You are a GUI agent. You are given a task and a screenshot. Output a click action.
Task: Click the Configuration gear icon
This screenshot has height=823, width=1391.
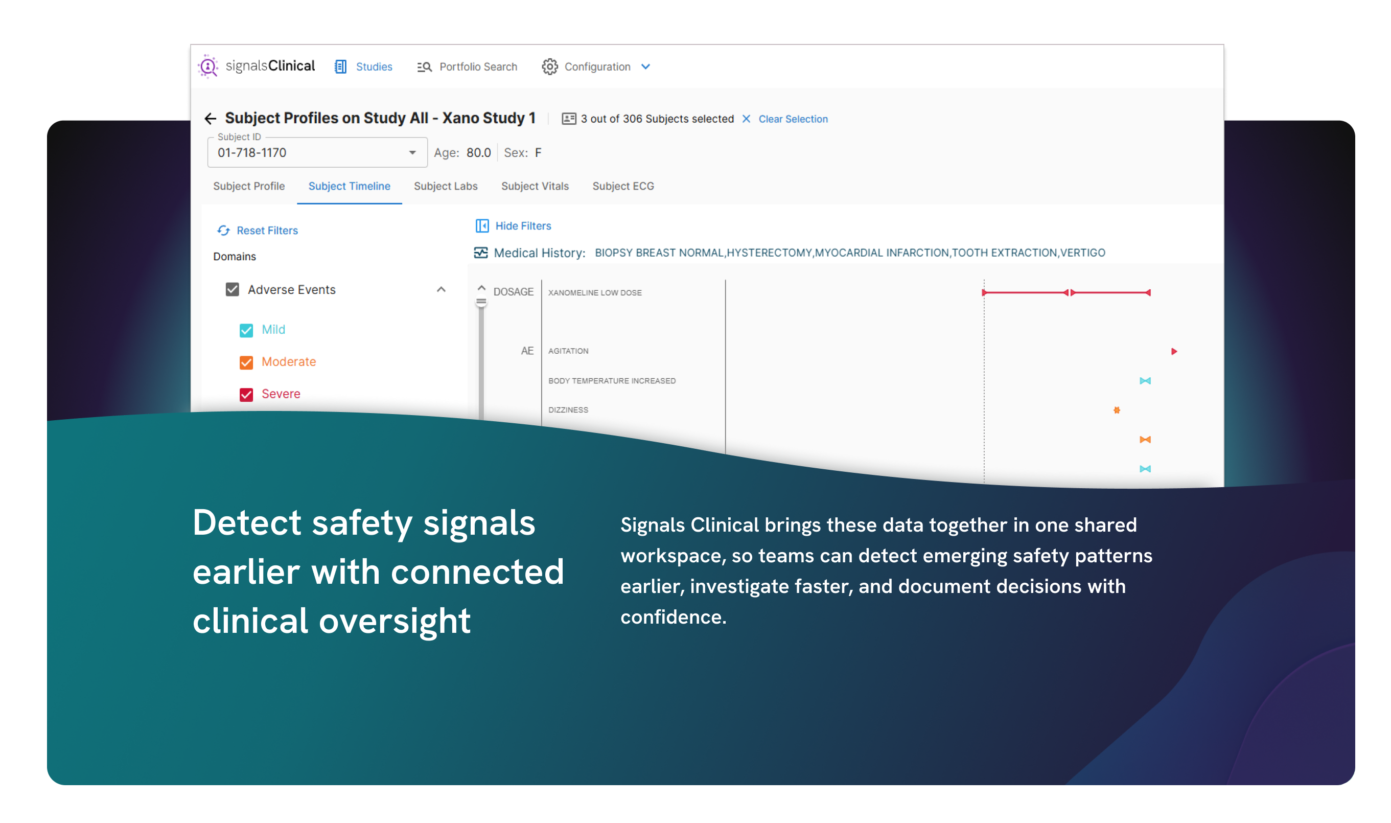[549, 66]
